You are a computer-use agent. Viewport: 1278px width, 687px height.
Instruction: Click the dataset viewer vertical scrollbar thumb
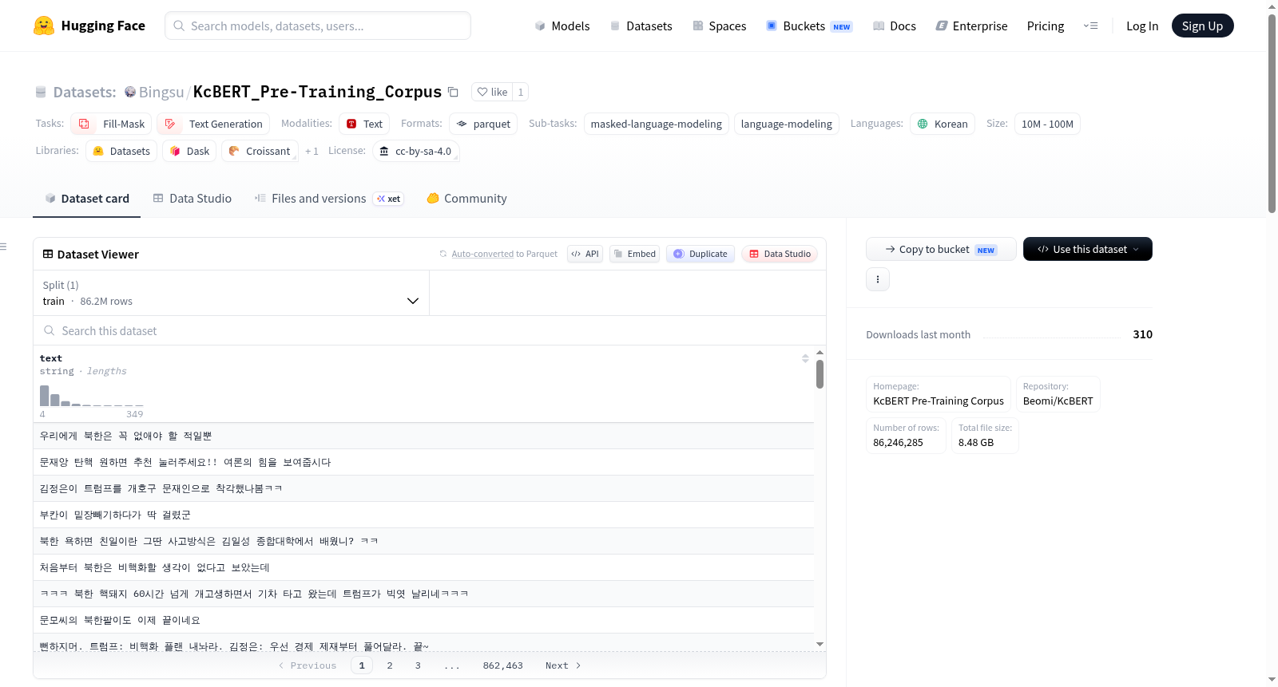(820, 374)
